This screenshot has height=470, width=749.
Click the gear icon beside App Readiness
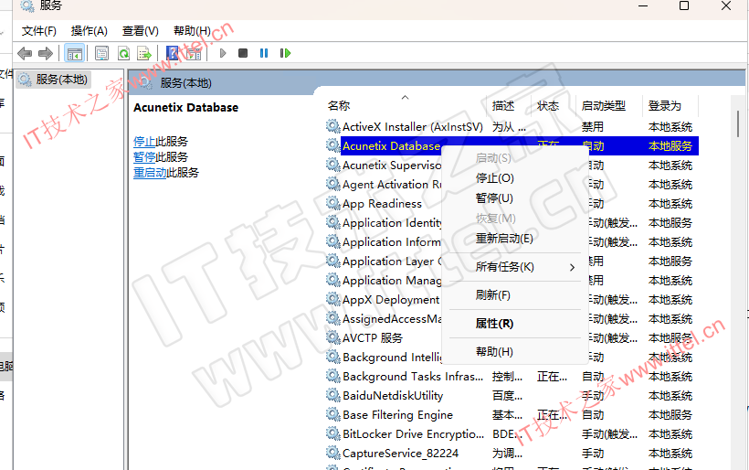pos(333,203)
